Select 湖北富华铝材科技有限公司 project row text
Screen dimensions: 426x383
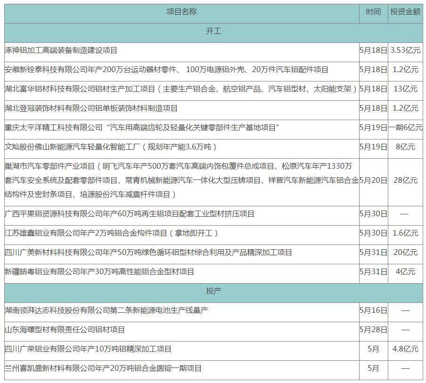point(181,89)
